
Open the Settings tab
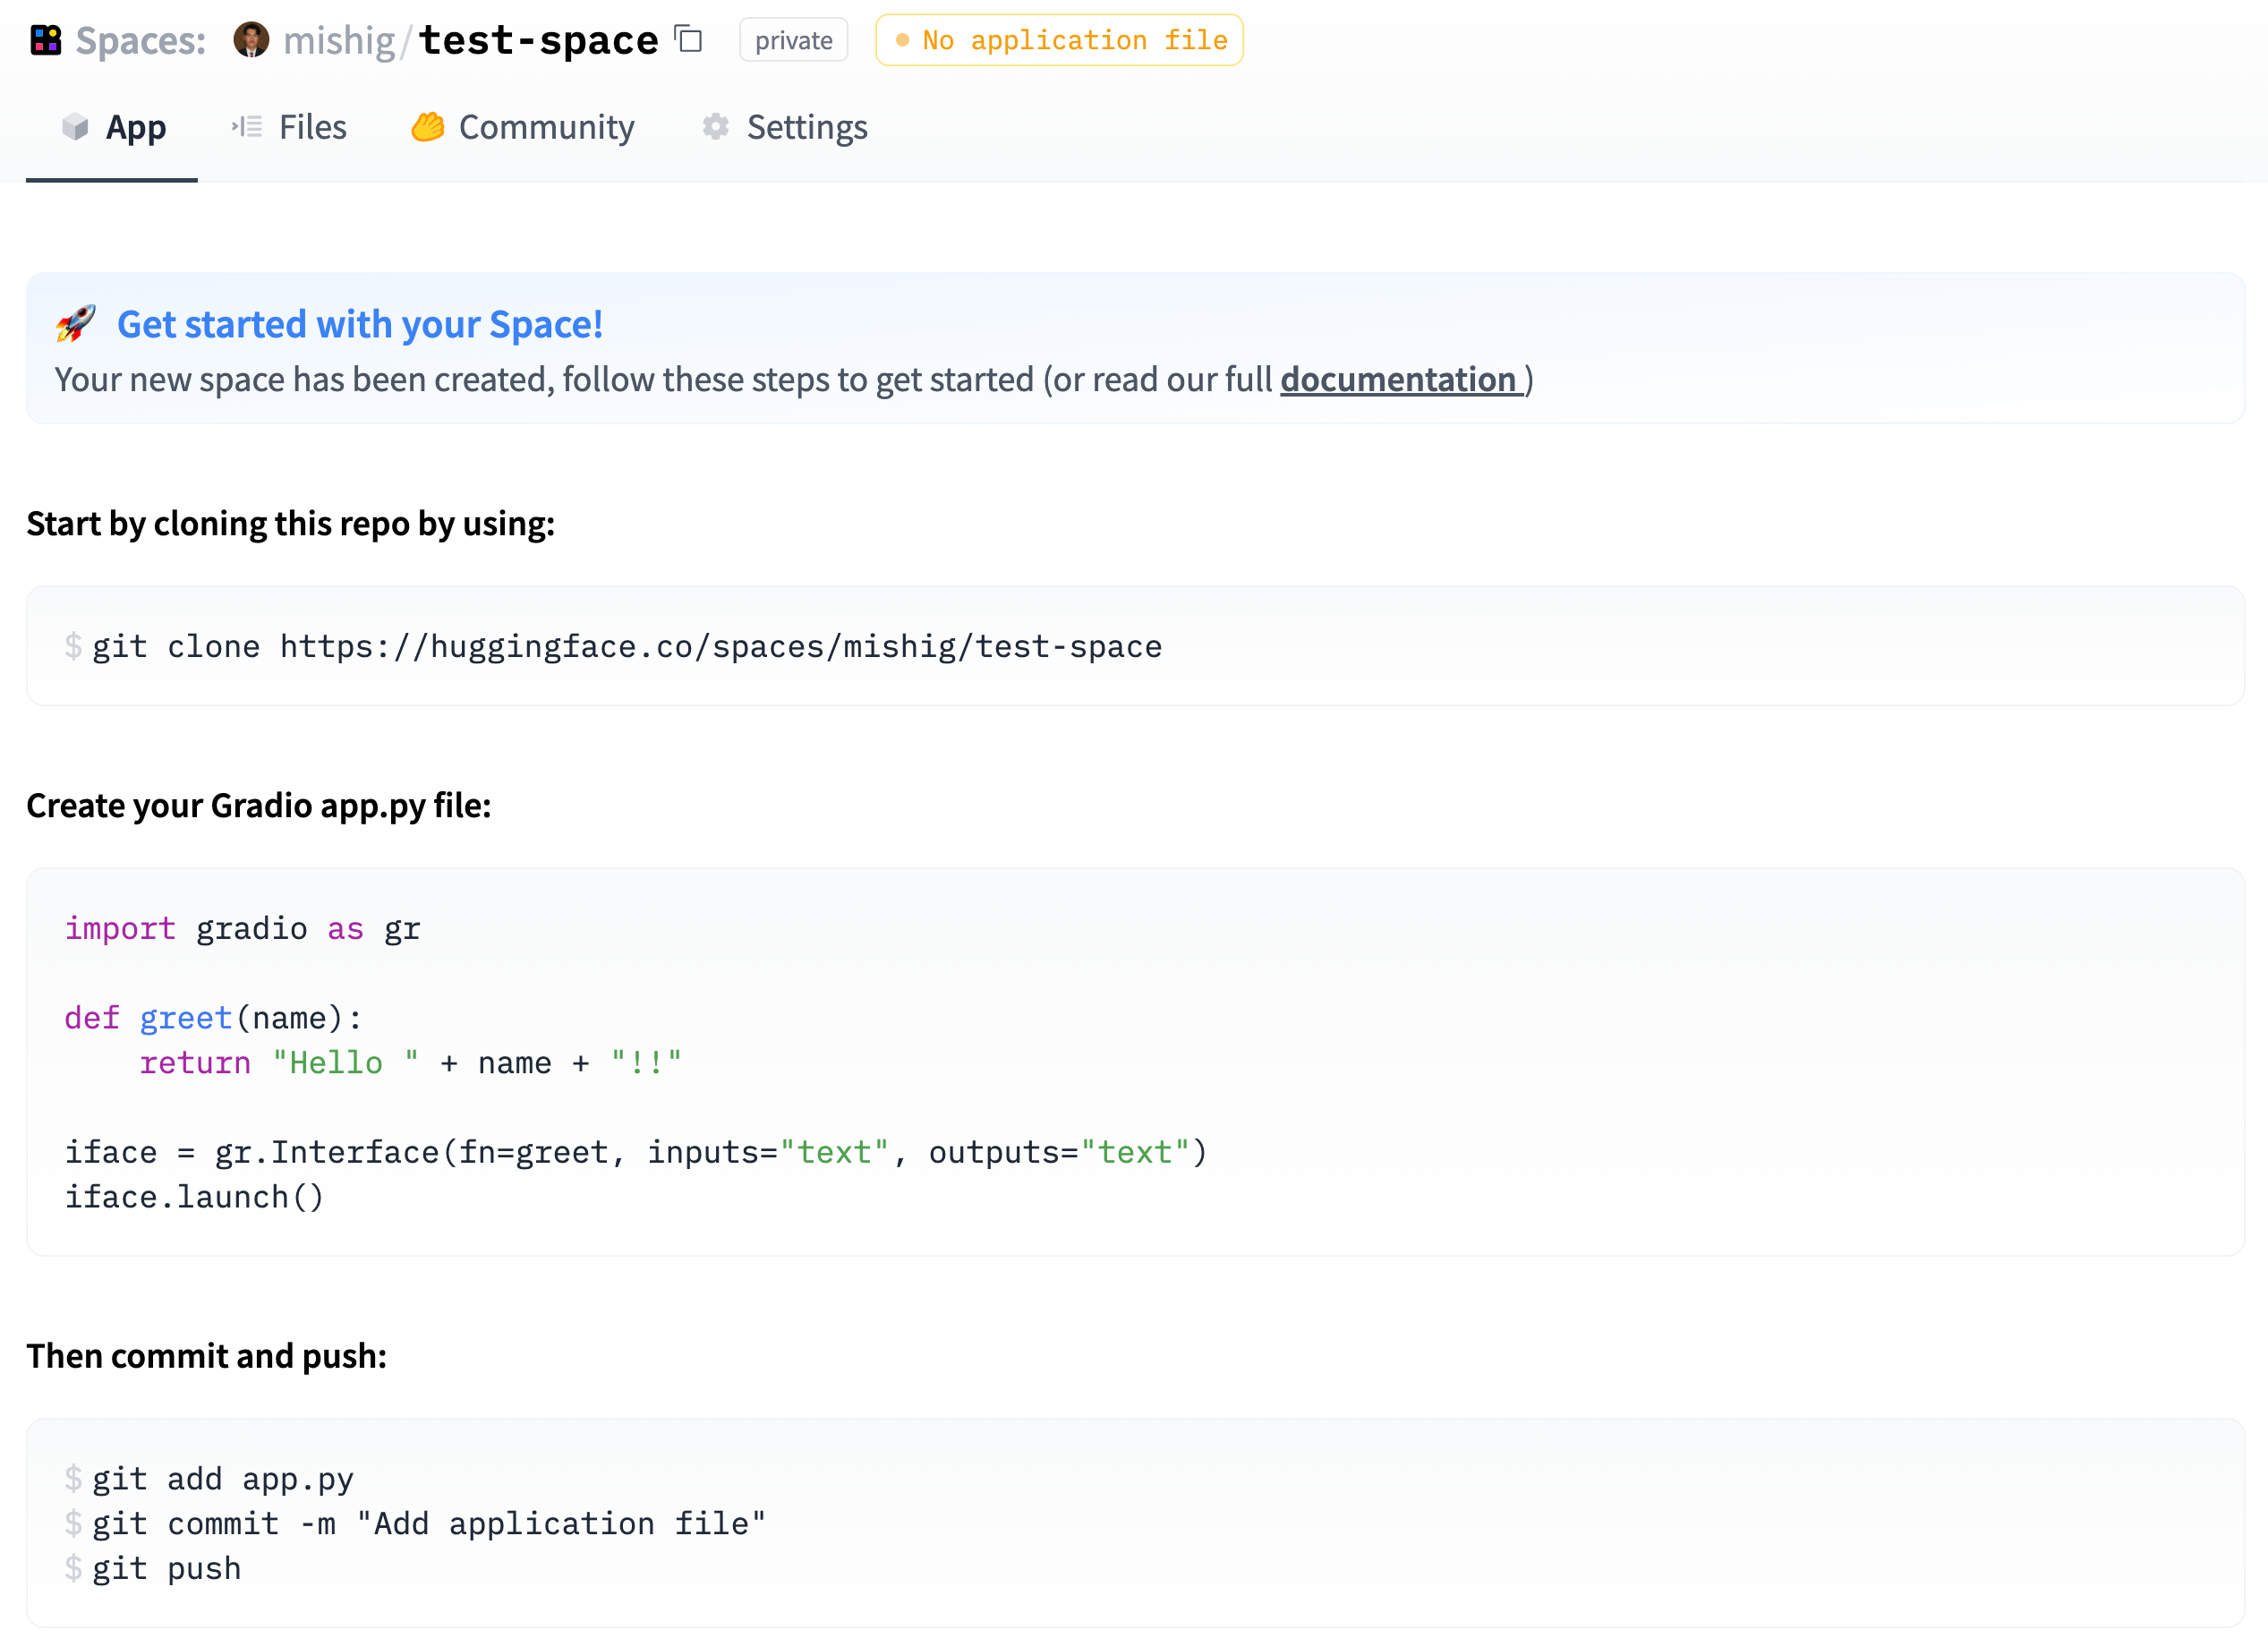pyautogui.click(x=806, y=127)
